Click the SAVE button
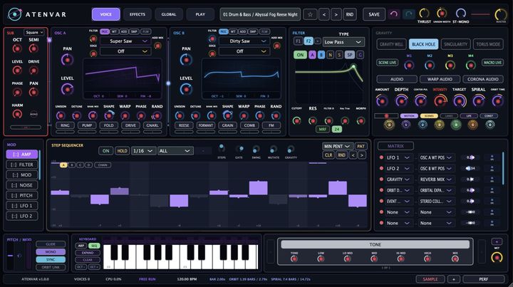This screenshot has height=287, width=513. 374,14
